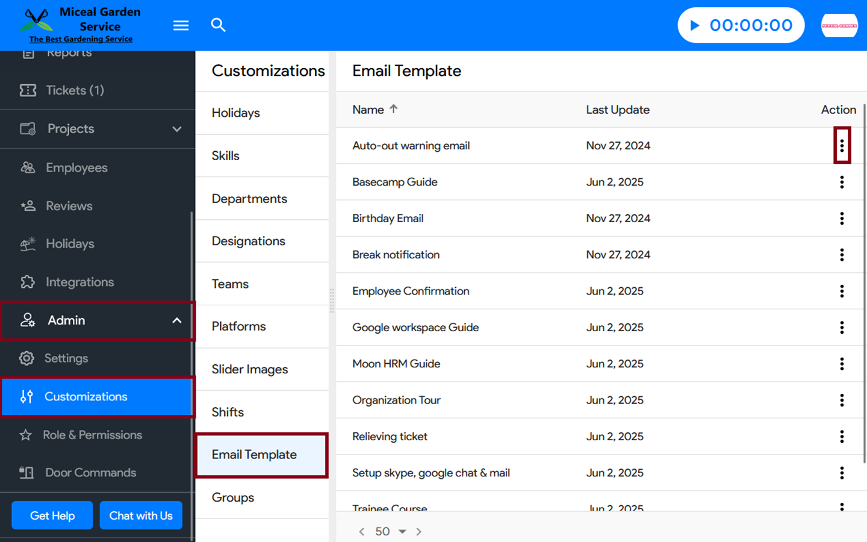Open the hamburger menu icon
Viewport: 867px width, 542px height.
click(181, 25)
